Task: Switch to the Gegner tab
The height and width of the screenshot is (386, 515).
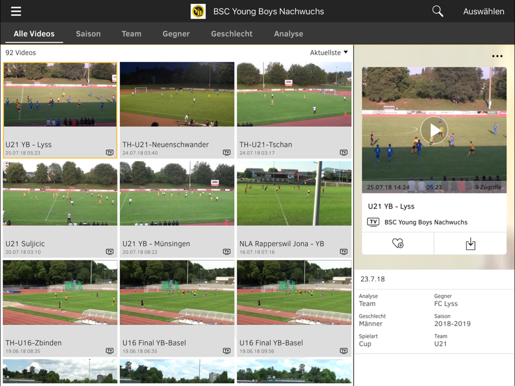Action: 176,34
